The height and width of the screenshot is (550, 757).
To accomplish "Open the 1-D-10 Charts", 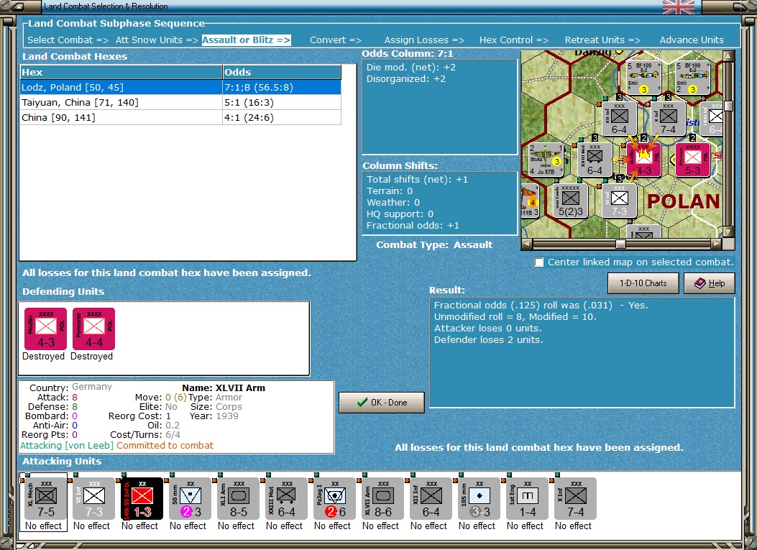I will coord(643,283).
